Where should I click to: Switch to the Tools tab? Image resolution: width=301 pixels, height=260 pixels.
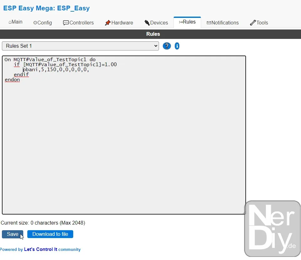tap(259, 23)
